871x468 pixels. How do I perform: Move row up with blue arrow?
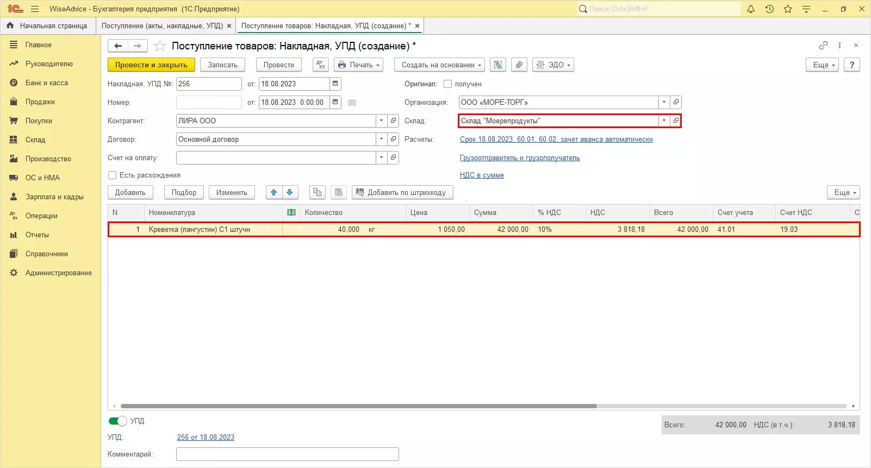(274, 192)
